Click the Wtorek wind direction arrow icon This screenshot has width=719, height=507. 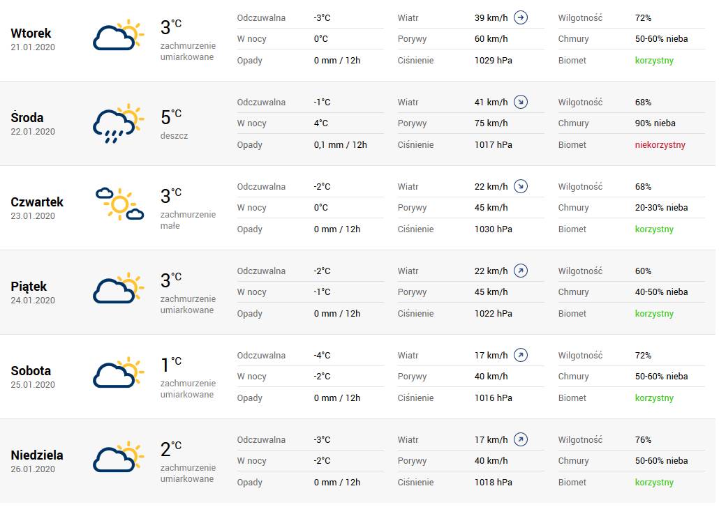(x=521, y=18)
